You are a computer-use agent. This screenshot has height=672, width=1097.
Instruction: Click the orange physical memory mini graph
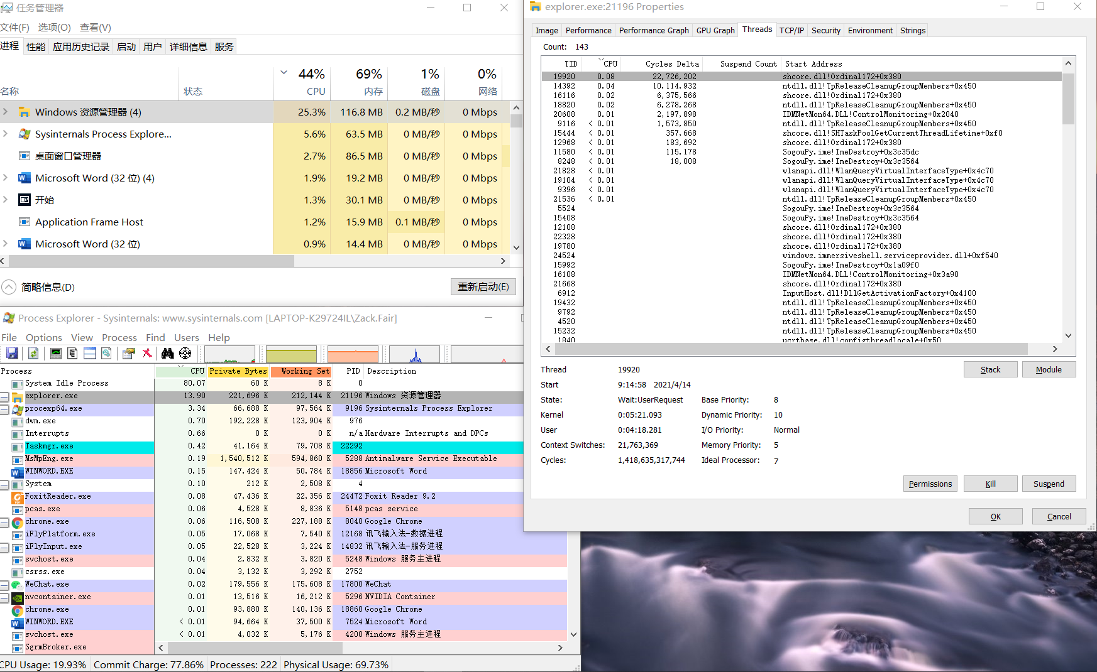tap(353, 354)
